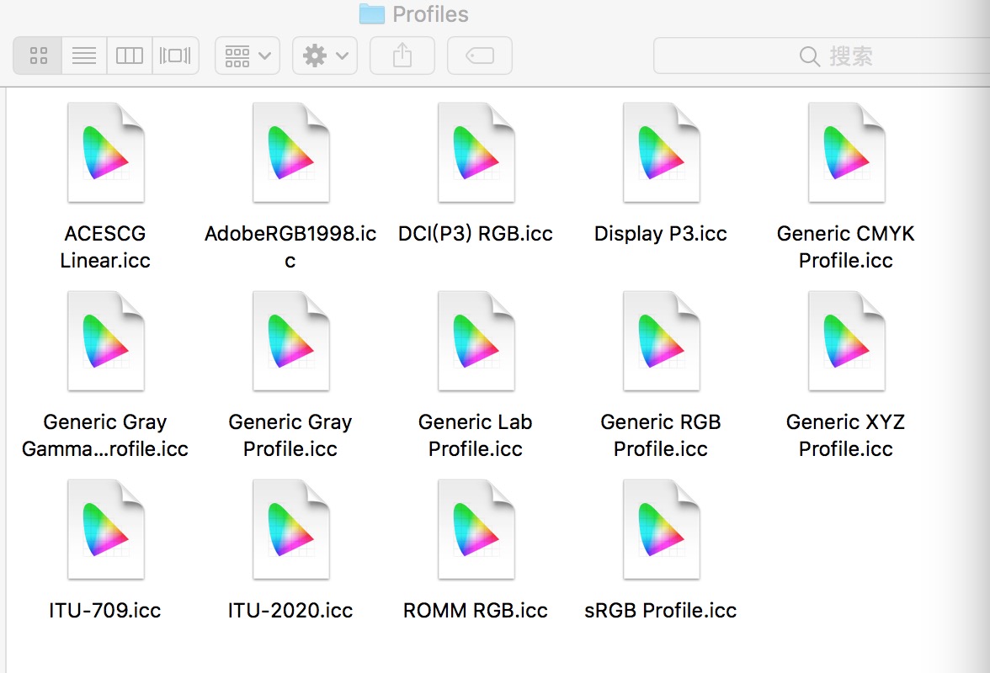Click the Generic XYZ Profile.icc filename
Screen dimensions: 990x673
point(846,435)
